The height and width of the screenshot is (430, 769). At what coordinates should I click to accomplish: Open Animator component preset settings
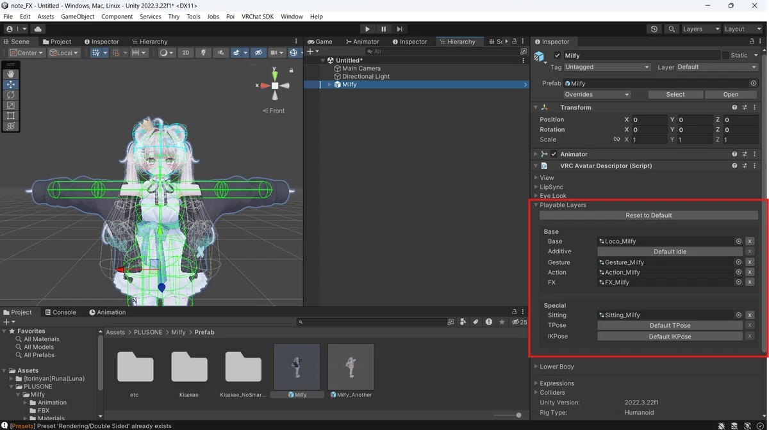point(745,154)
